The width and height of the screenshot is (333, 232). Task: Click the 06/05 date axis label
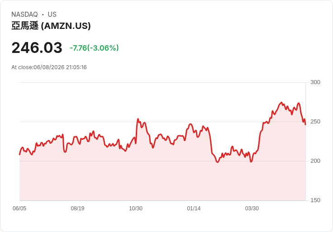click(19, 208)
